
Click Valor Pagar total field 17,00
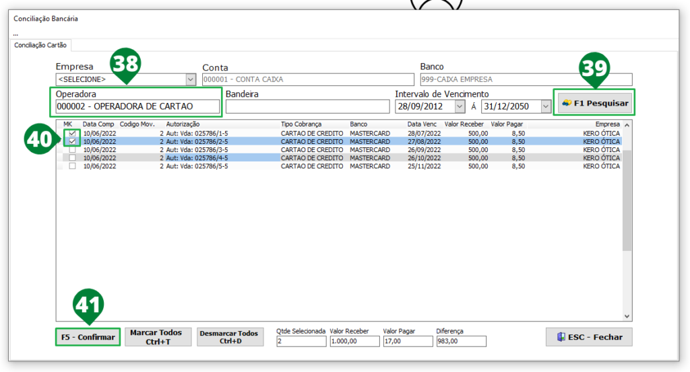[408, 341]
